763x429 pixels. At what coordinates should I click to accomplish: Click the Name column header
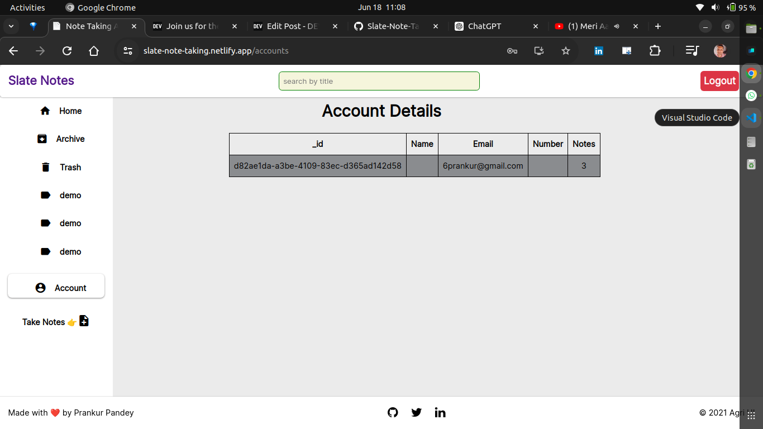point(422,144)
